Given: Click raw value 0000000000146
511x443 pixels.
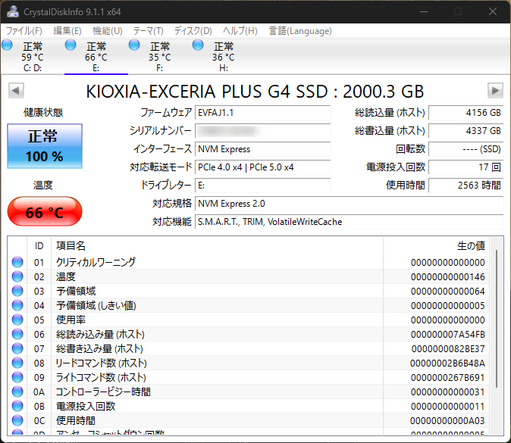Looking at the screenshot, I should click(448, 276).
